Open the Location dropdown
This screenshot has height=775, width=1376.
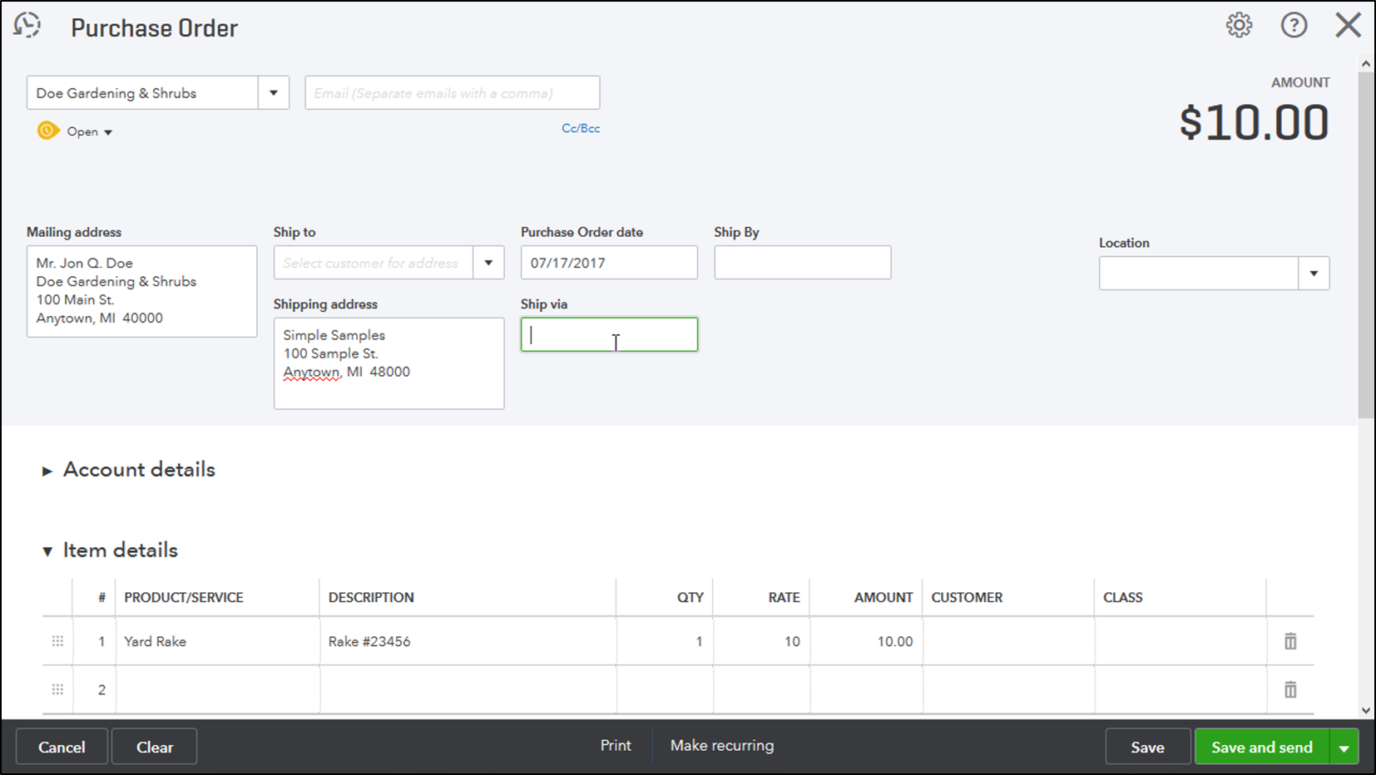(1314, 273)
